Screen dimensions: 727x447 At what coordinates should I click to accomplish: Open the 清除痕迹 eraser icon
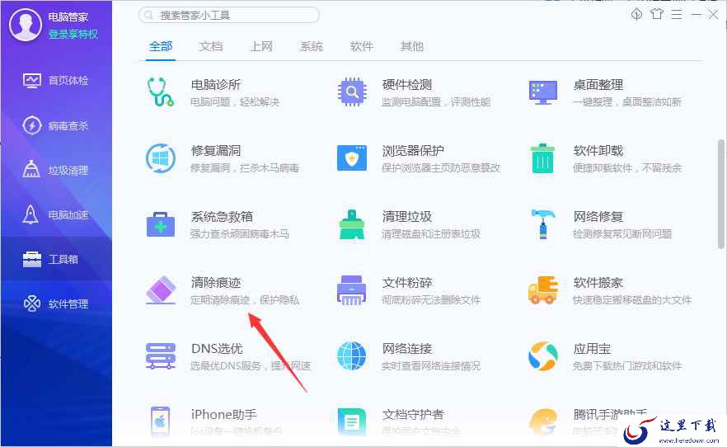click(161, 290)
